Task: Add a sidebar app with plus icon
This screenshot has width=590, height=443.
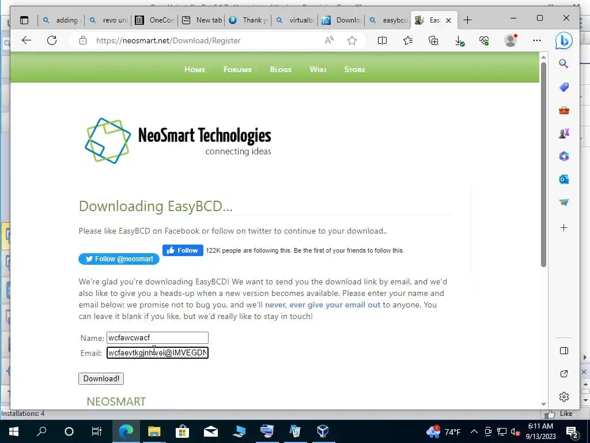Action: [x=563, y=227]
